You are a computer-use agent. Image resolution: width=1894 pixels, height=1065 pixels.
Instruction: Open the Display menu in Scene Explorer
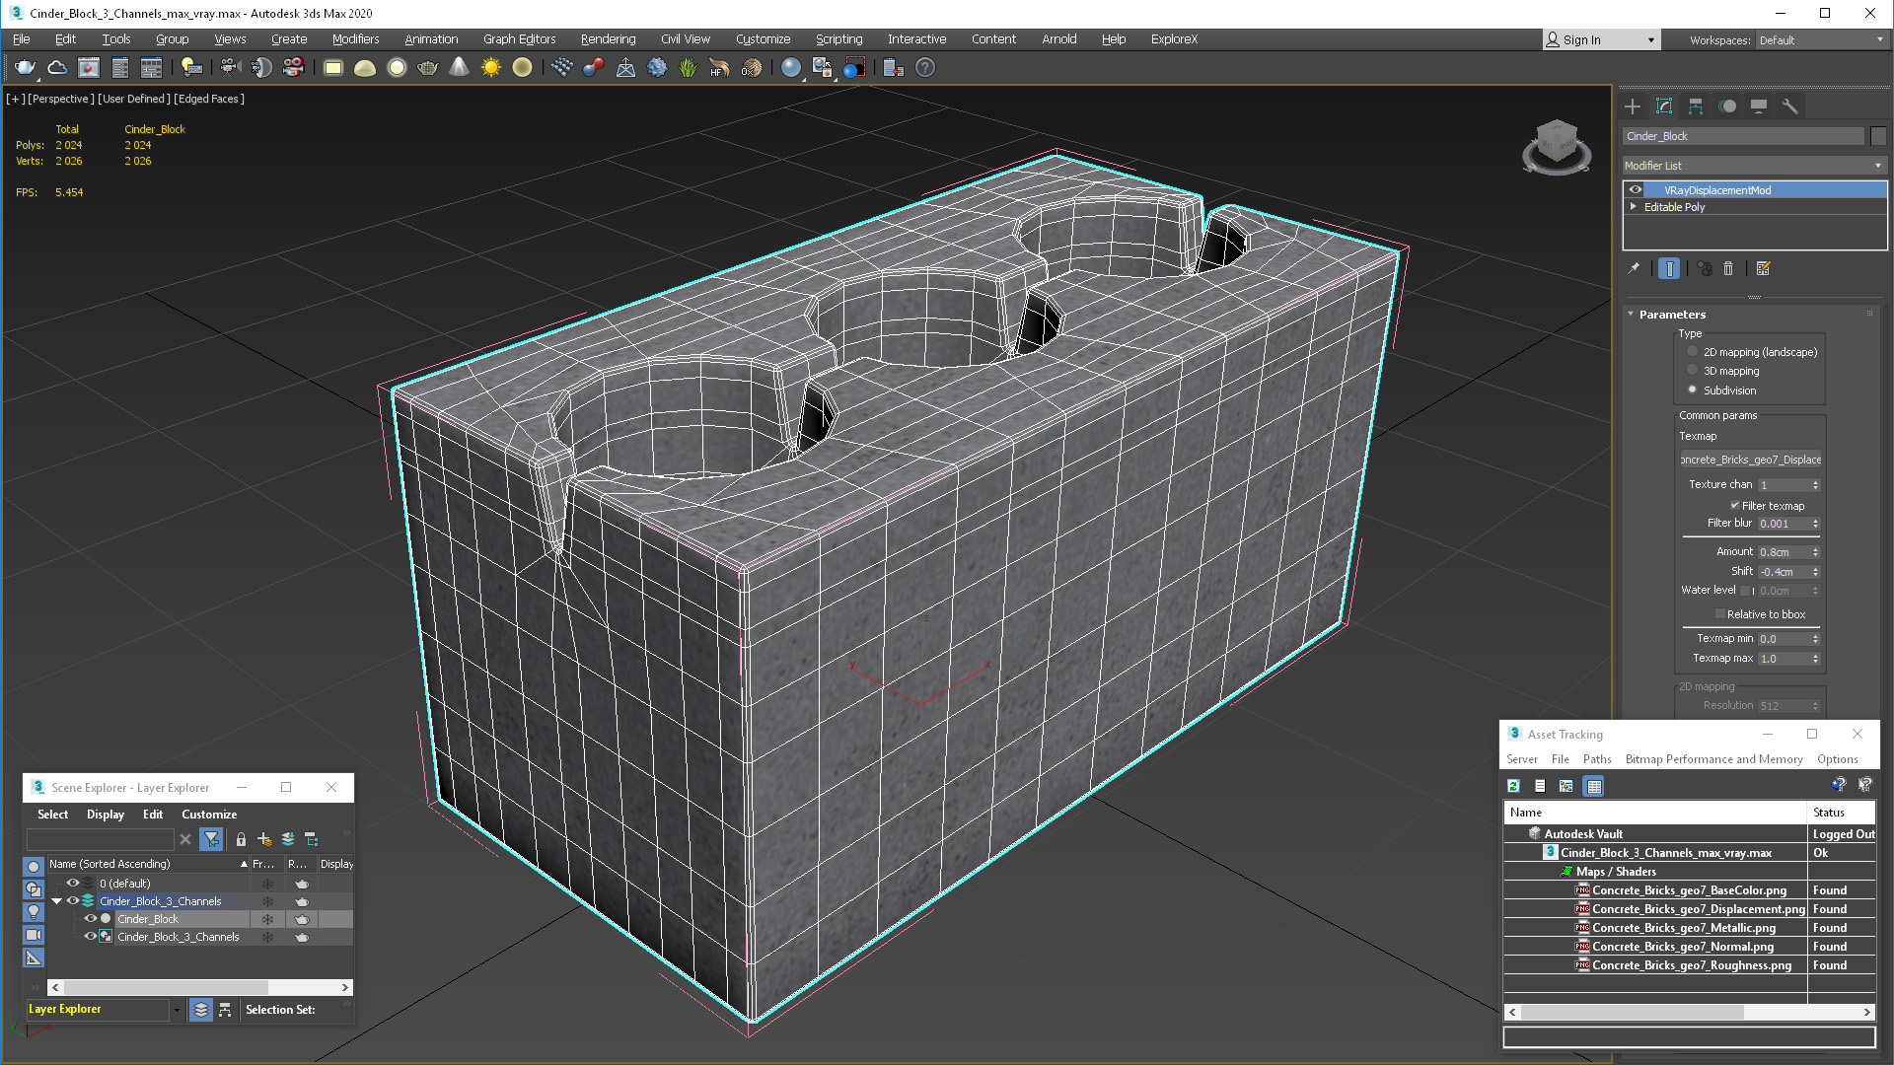[x=106, y=814]
